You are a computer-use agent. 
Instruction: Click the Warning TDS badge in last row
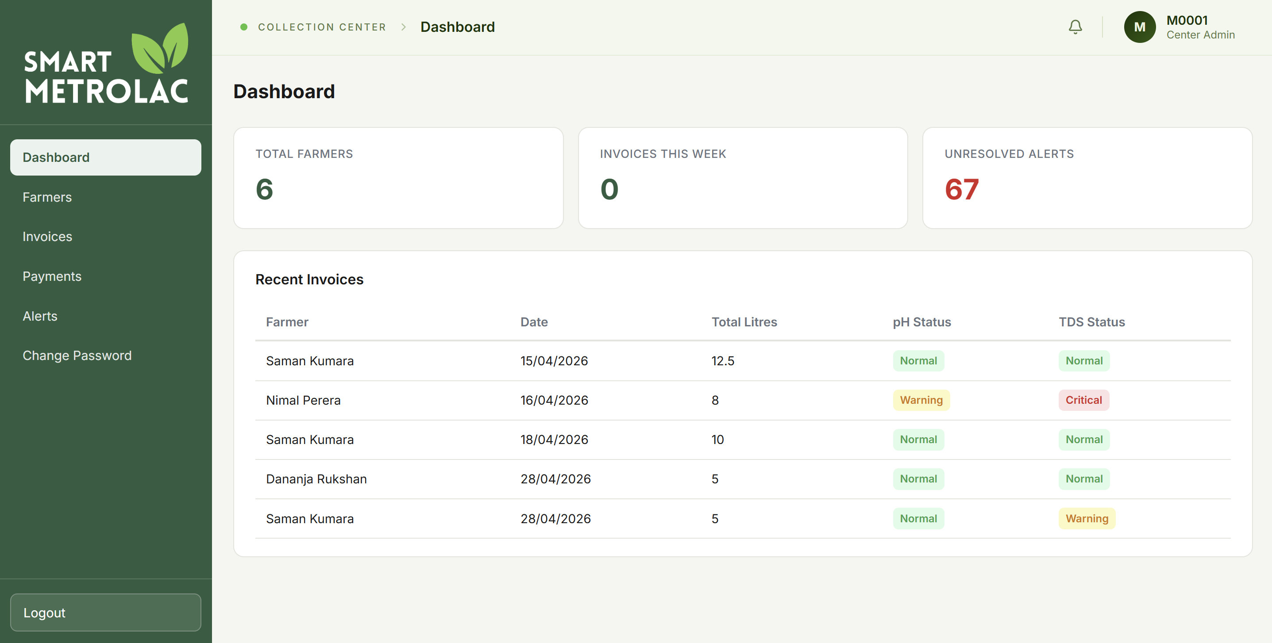(x=1087, y=519)
